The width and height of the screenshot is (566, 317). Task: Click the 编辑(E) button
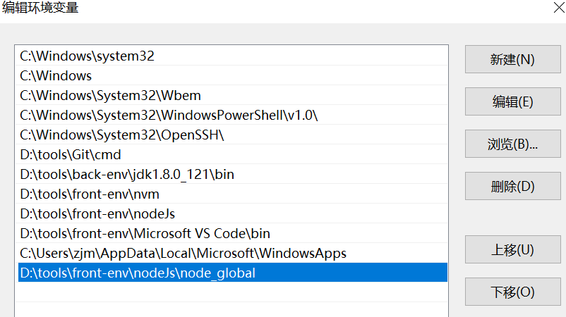click(512, 101)
